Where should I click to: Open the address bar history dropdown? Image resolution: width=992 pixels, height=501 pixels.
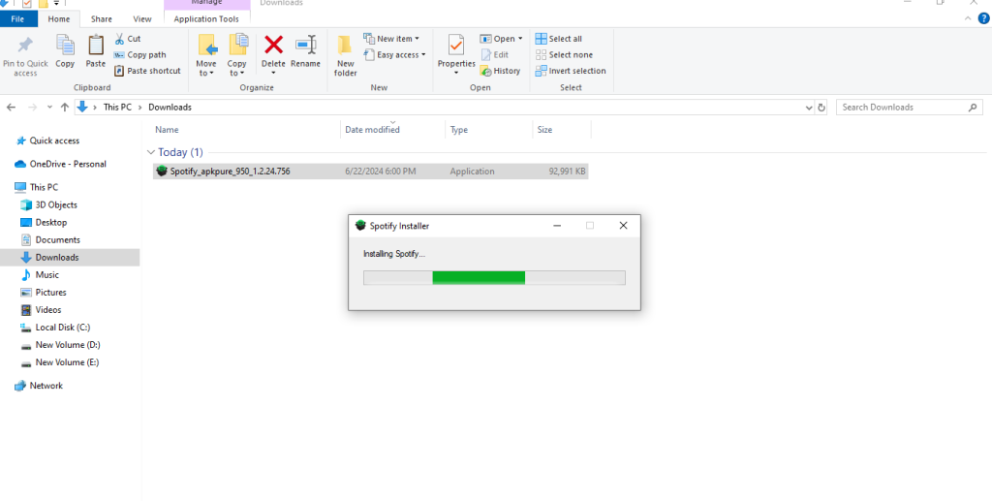809,108
